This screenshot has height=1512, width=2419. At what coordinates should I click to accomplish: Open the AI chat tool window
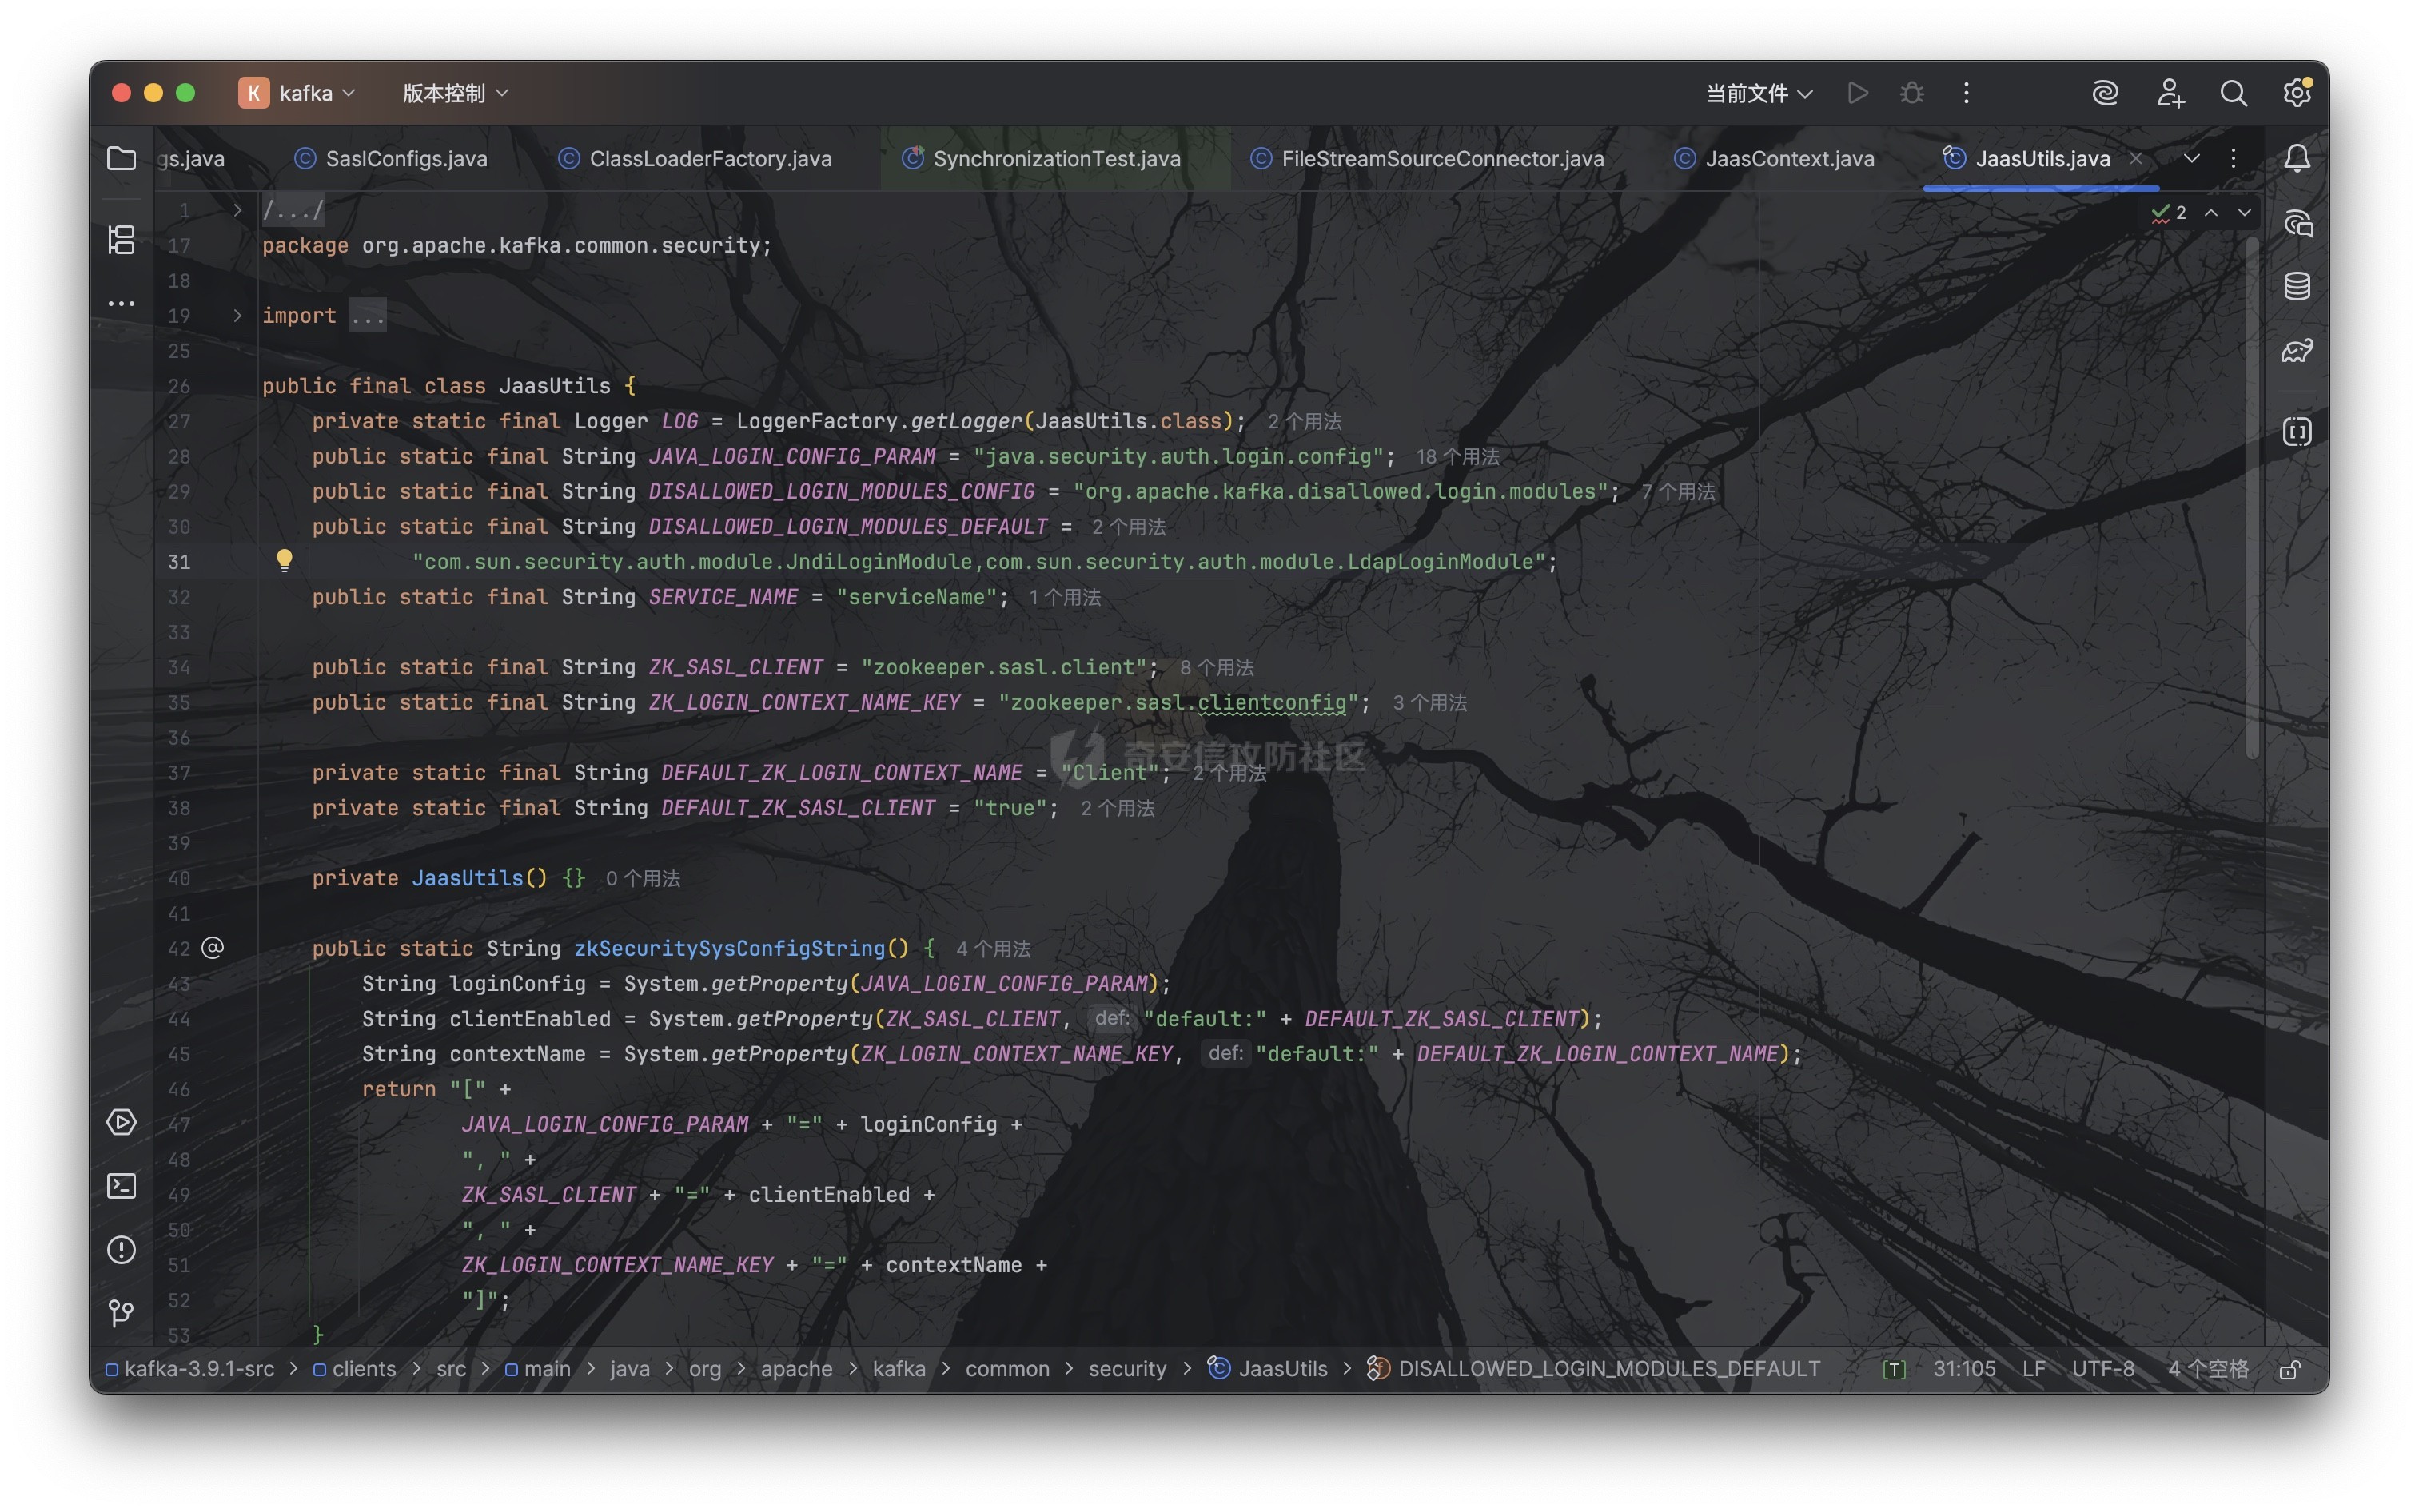coord(2297,223)
